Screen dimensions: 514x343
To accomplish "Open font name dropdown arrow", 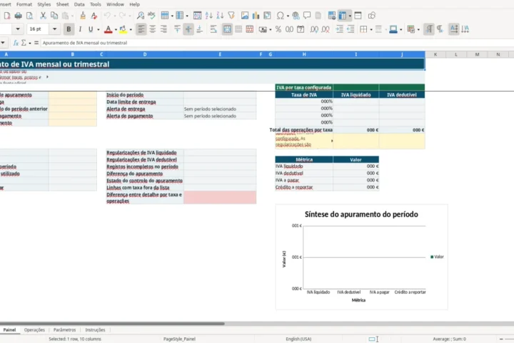I will click(18, 29).
